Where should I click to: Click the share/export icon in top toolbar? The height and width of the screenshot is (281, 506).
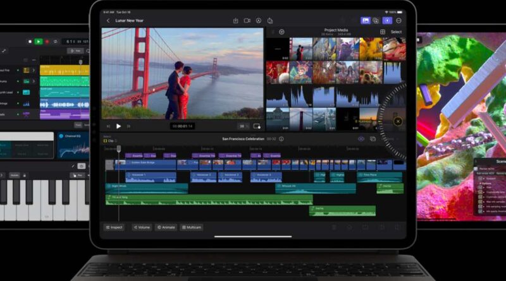tap(270, 21)
